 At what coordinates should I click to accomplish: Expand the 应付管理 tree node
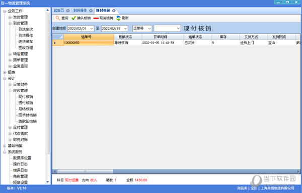coord(10,127)
